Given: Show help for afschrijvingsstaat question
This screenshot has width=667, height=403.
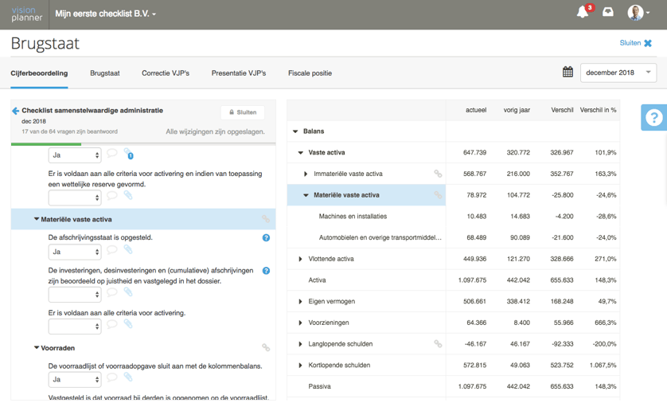Looking at the screenshot, I should pyautogui.click(x=266, y=237).
